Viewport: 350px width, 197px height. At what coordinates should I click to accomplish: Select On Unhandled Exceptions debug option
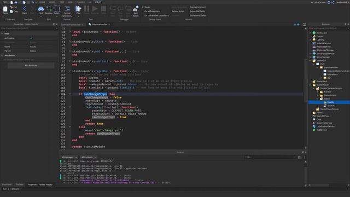(x=156, y=15)
